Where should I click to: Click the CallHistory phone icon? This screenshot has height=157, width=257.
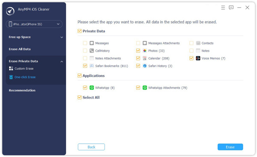tap(92, 51)
